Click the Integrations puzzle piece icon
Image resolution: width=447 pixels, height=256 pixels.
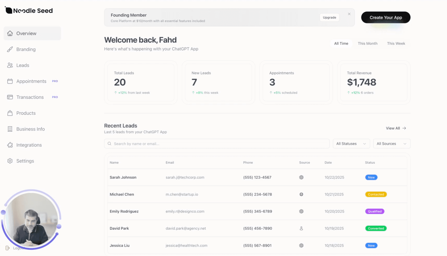[10, 145]
